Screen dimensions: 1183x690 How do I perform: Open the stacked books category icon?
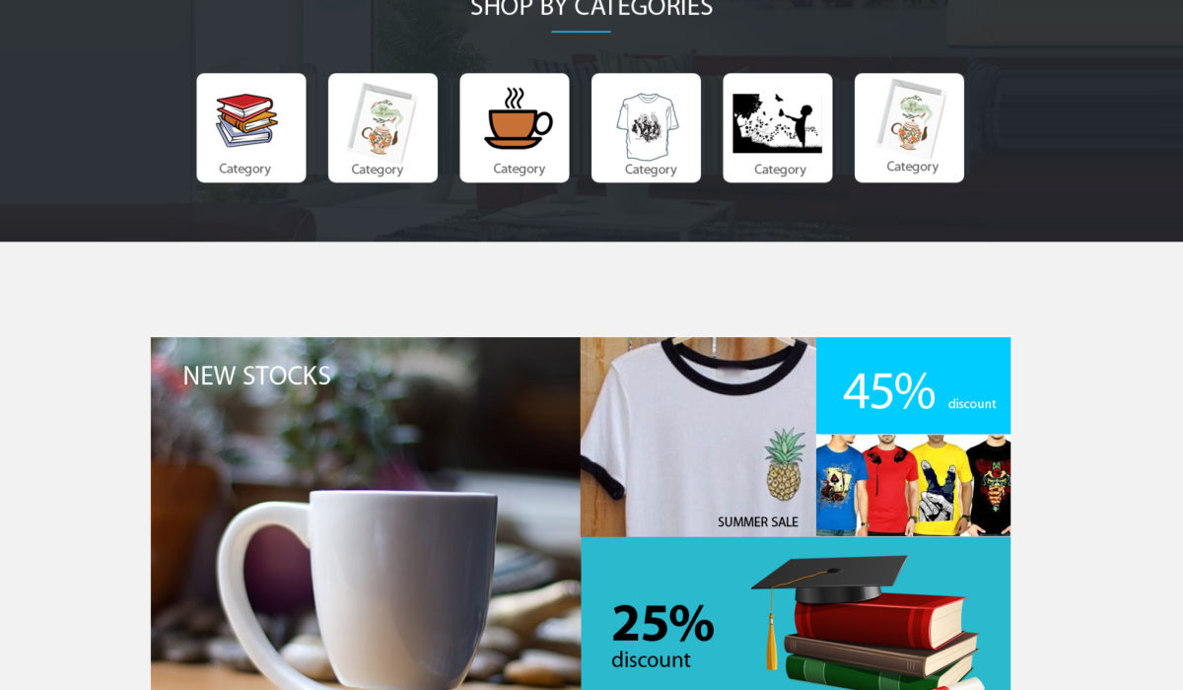[246, 120]
